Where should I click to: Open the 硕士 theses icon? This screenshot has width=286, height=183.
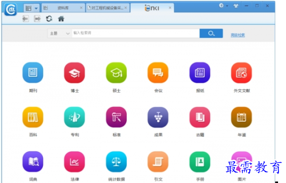point(116,73)
